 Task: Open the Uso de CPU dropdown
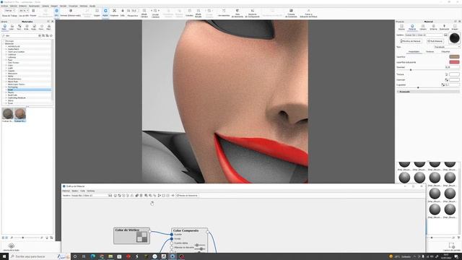coord(24,11)
